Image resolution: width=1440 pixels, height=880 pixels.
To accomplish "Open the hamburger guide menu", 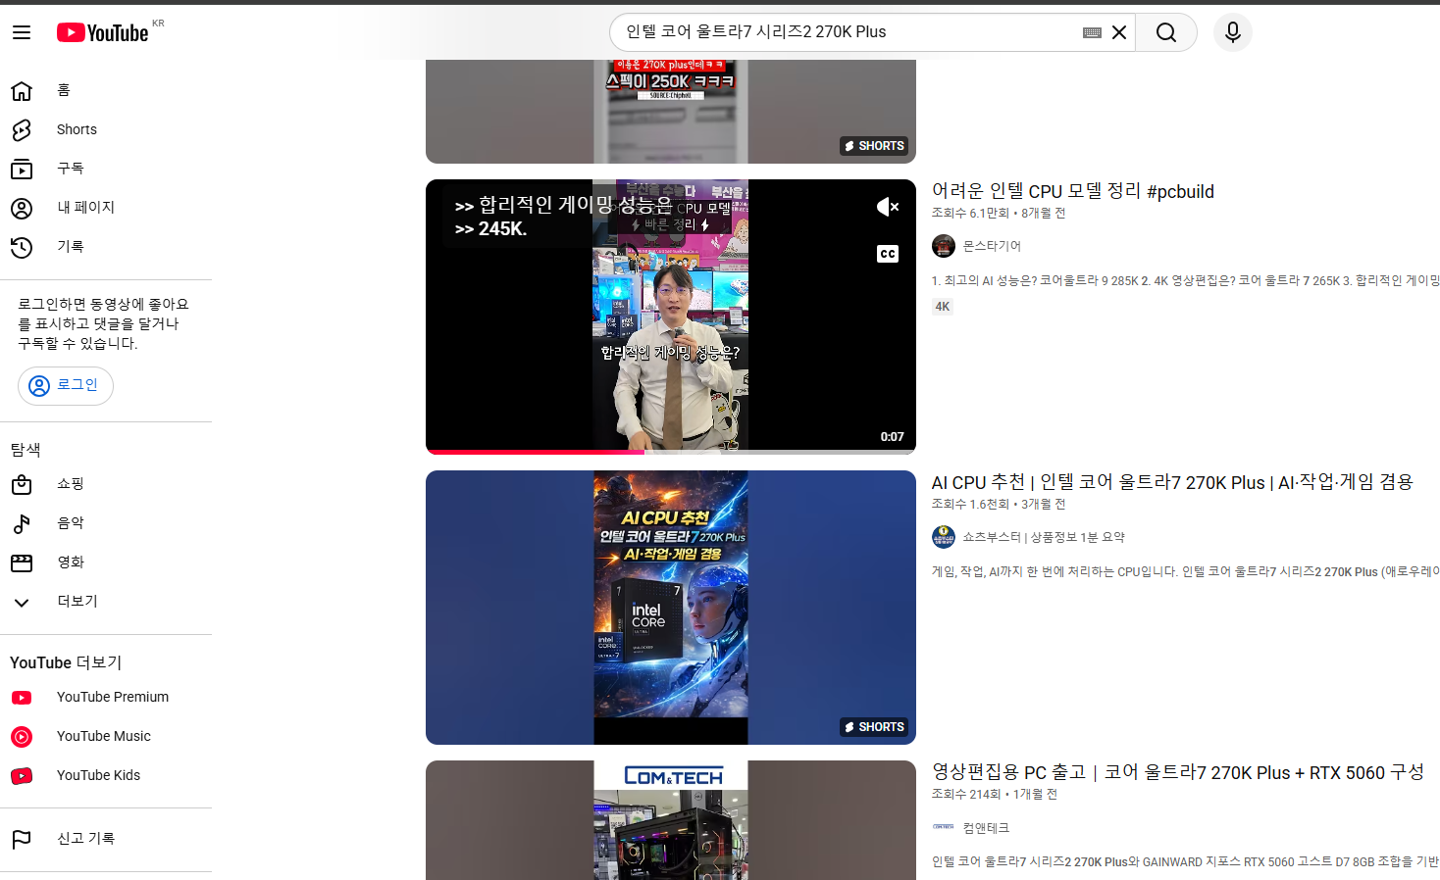I will tap(22, 32).
